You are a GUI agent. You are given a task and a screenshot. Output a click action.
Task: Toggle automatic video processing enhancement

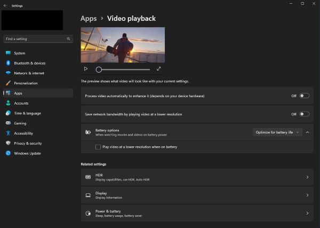pyautogui.click(x=303, y=96)
